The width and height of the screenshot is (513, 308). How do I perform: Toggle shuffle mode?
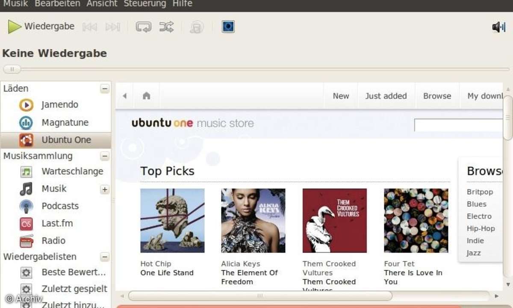coord(166,27)
